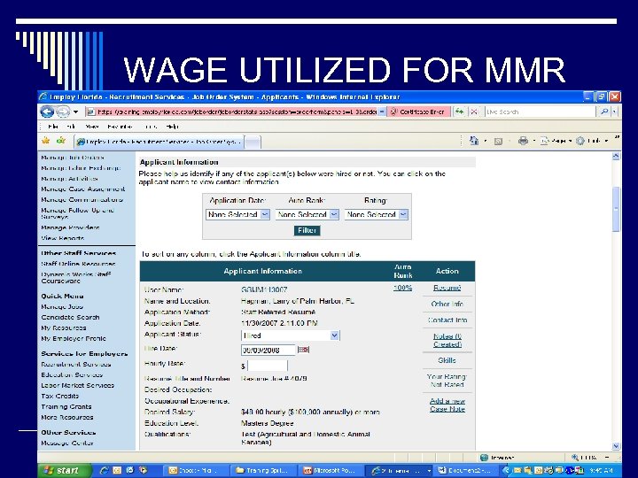The width and height of the screenshot is (638, 478).
Task: Open Tax Credits sidebar link
Action: (60, 396)
